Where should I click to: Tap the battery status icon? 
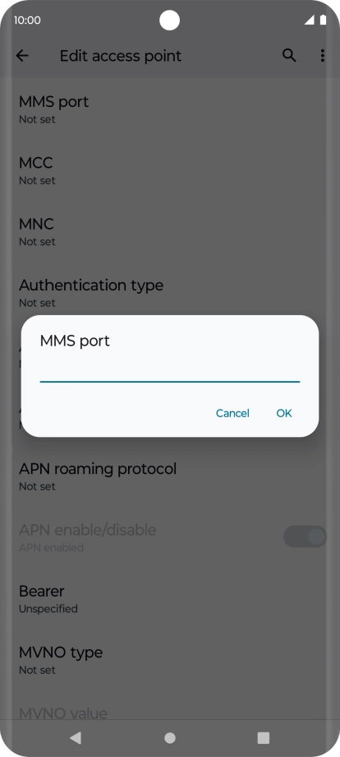323,20
